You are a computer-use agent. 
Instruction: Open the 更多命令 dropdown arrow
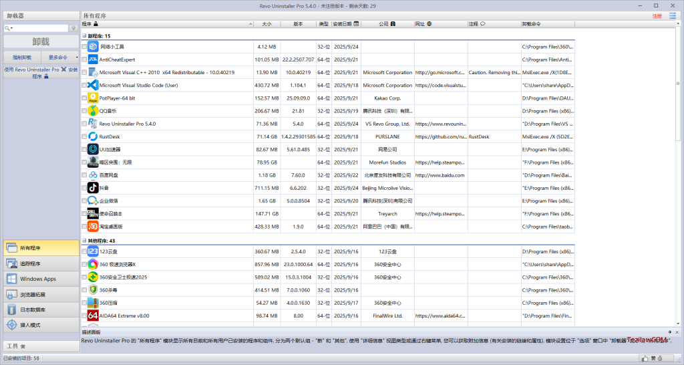click(x=77, y=57)
